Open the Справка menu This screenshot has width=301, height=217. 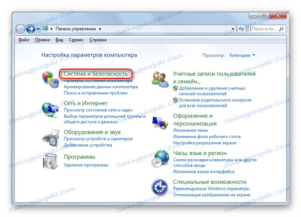98,40
